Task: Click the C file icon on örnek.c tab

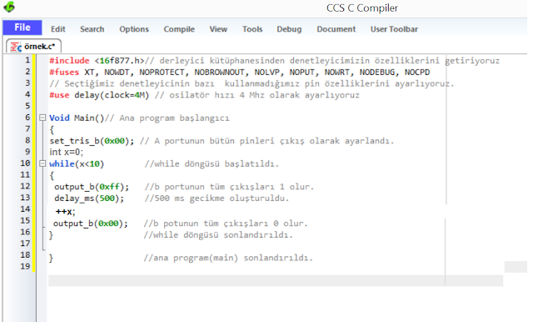Action: click(x=16, y=47)
